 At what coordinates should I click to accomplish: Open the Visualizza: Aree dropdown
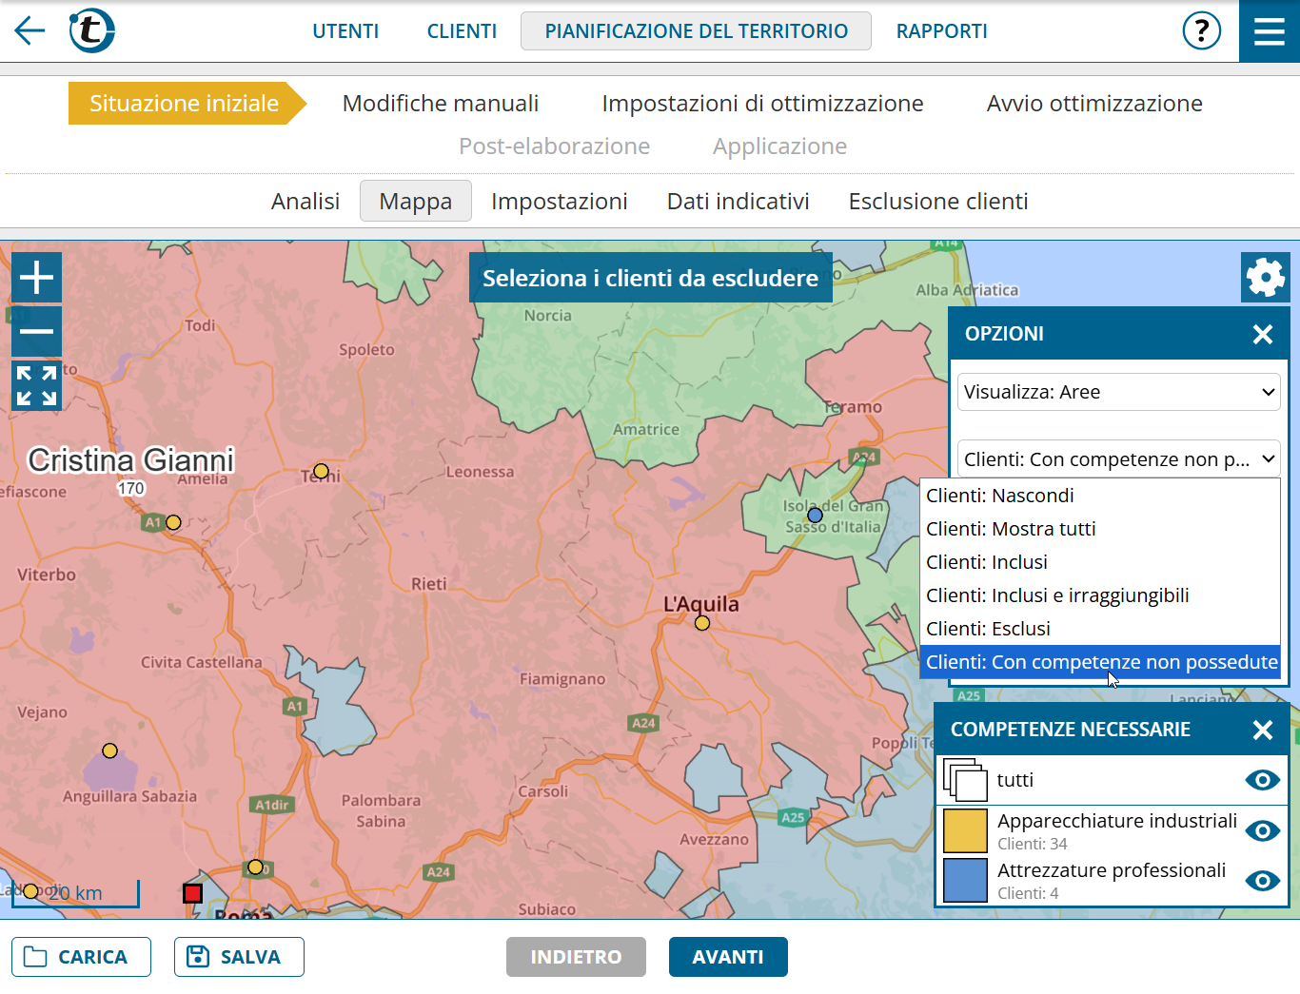pos(1118,392)
